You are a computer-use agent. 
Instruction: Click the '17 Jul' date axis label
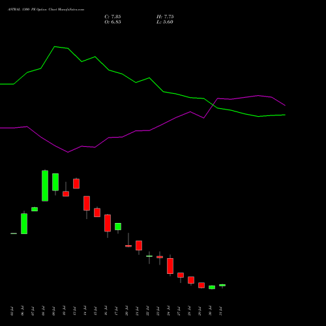116,311
